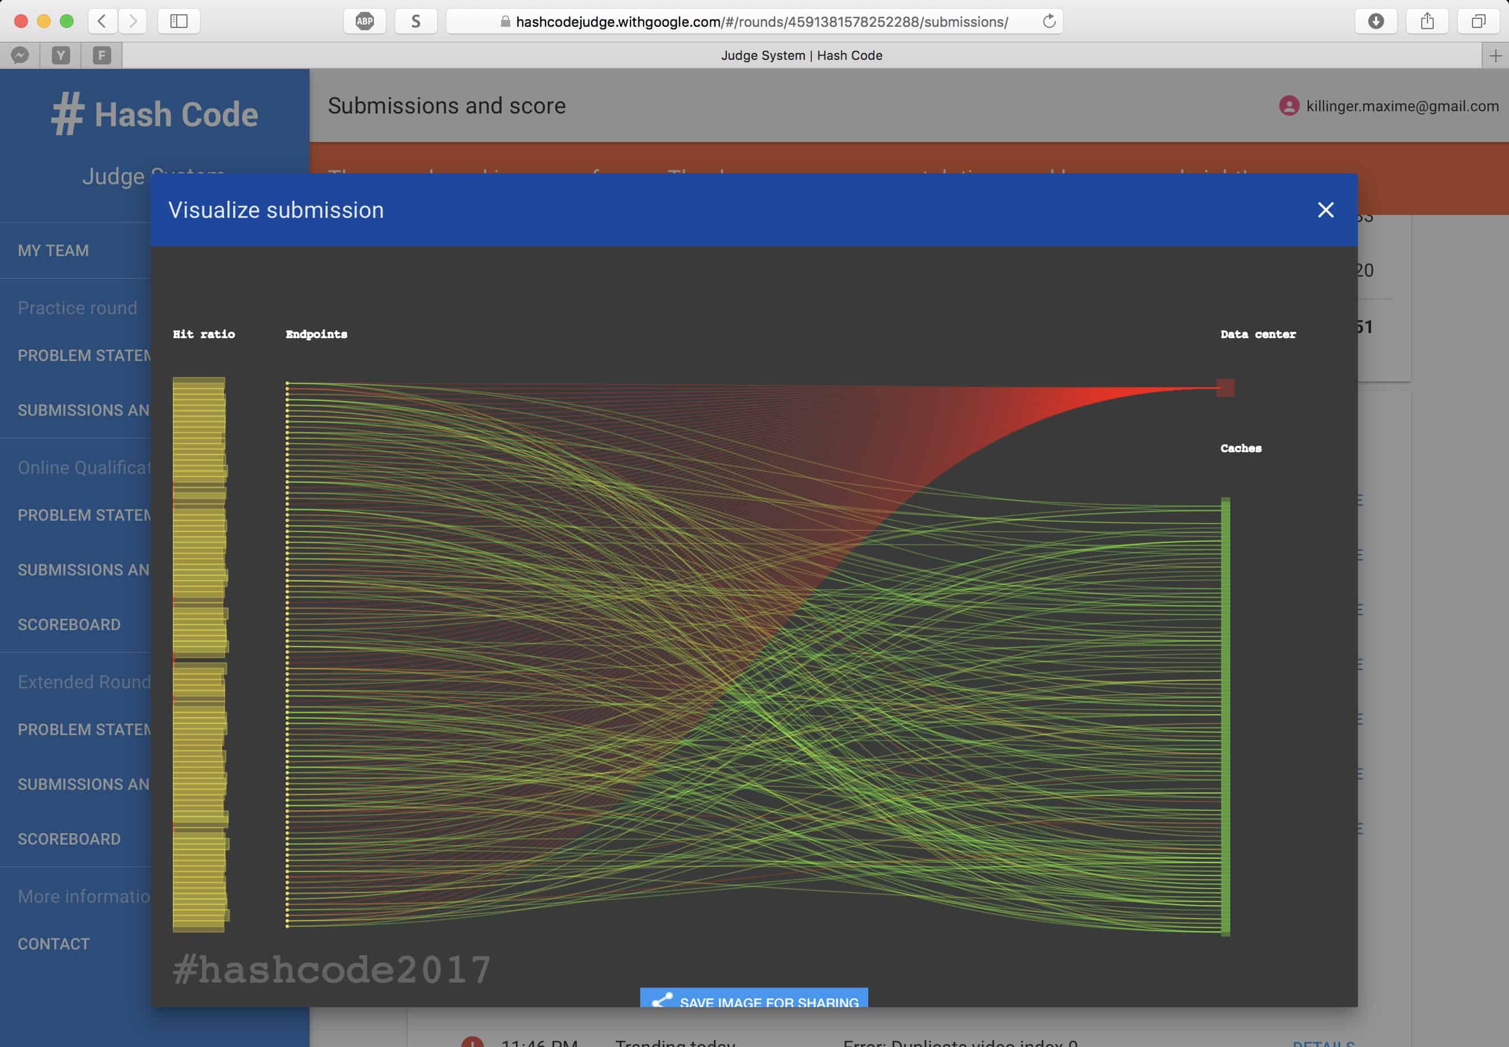Open the downloads icon in toolbar
This screenshot has height=1047, width=1509.
point(1376,21)
